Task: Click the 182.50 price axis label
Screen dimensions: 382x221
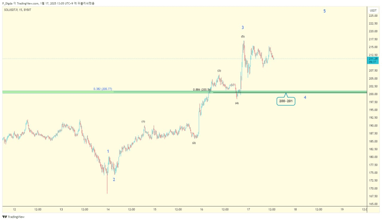Action: coord(373,149)
